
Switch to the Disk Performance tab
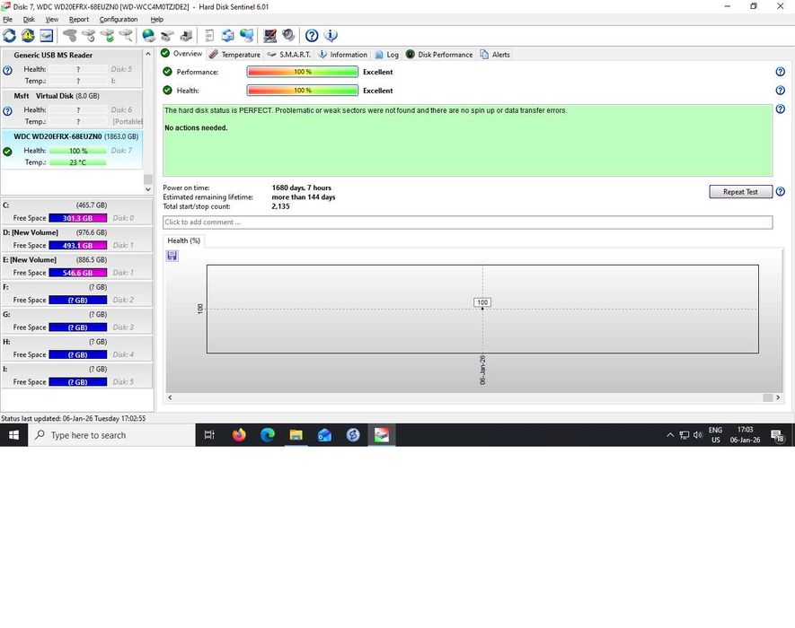tap(439, 54)
